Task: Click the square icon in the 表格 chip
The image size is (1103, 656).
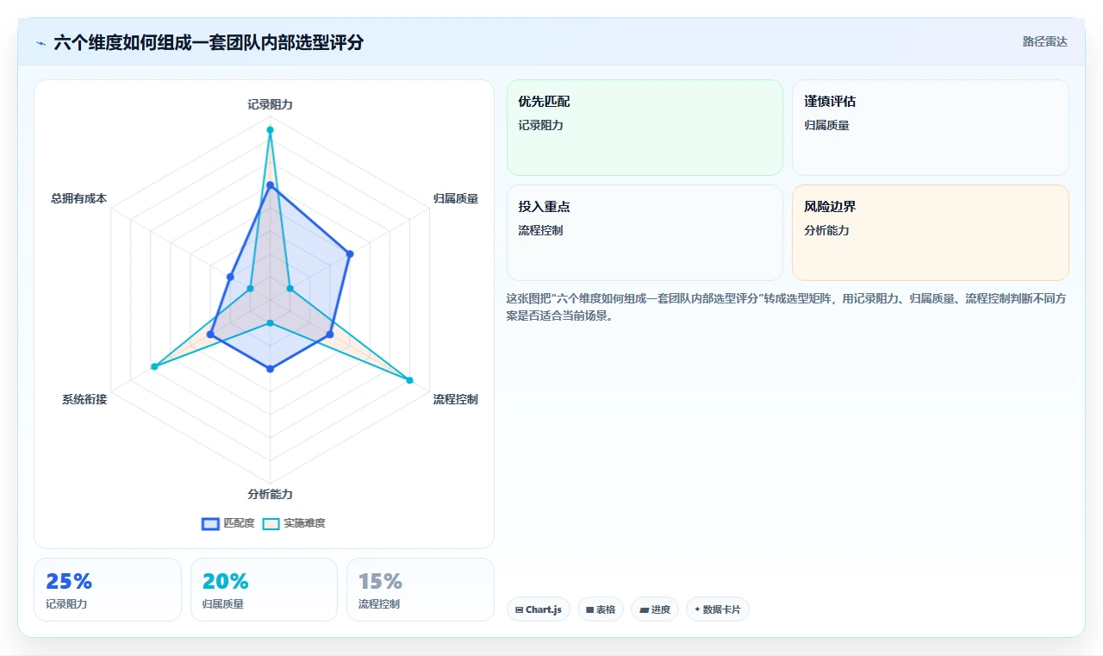Action: click(589, 609)
